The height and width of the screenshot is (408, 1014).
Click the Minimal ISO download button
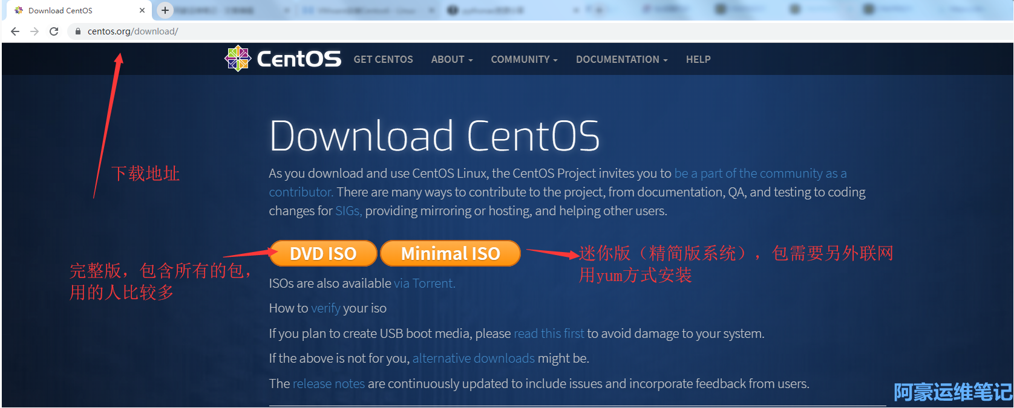tap(450, 253)
